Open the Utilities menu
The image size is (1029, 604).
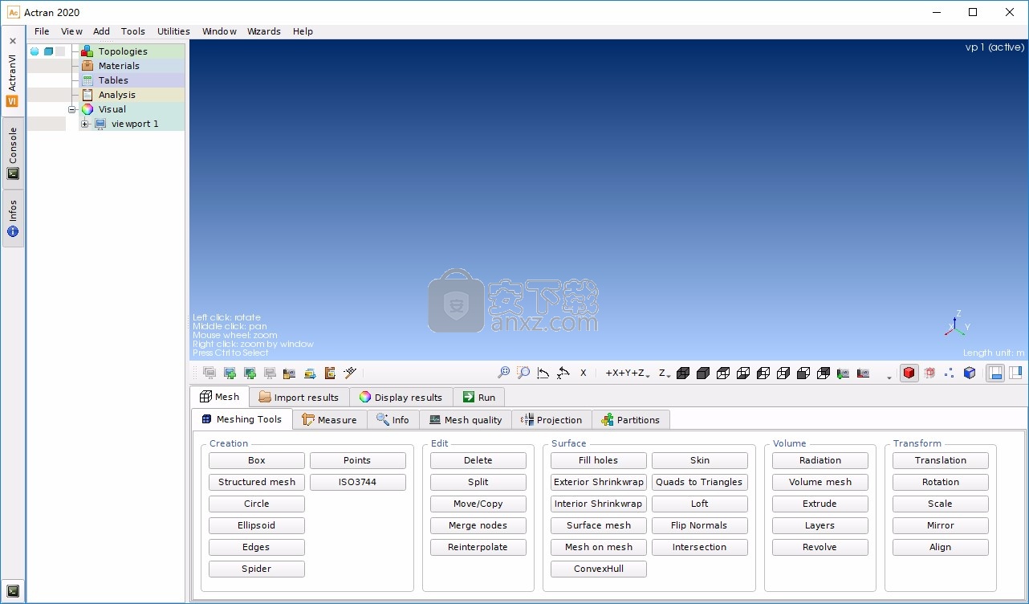click(x=173, y=31)
